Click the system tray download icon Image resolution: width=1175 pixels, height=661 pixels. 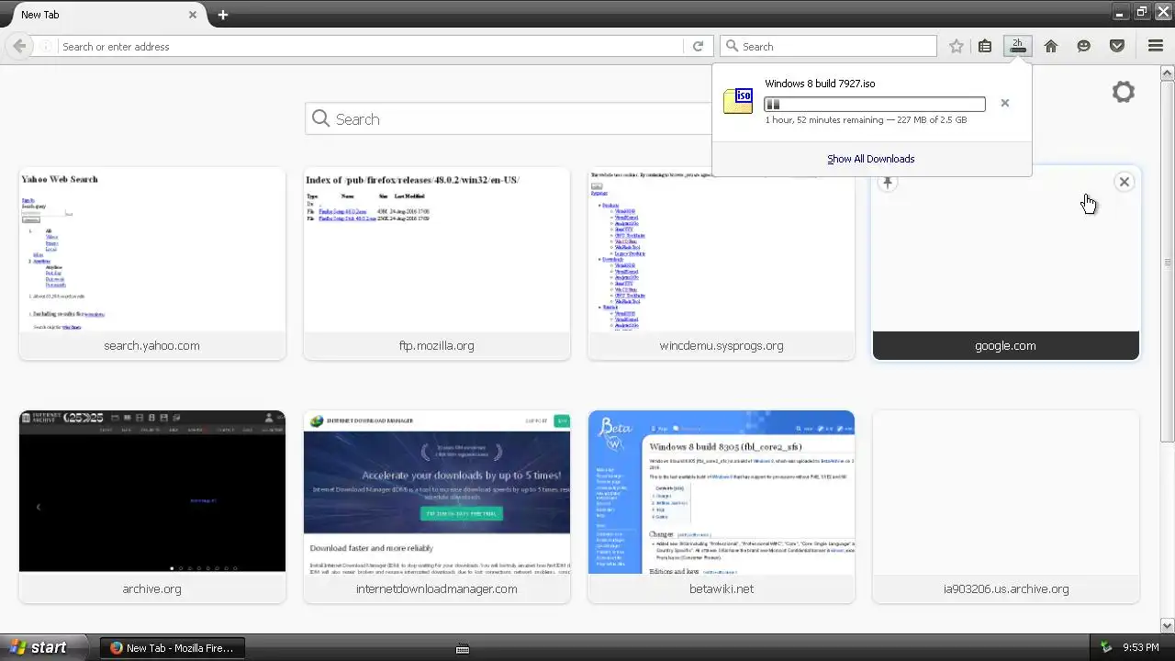[1107, 647]
